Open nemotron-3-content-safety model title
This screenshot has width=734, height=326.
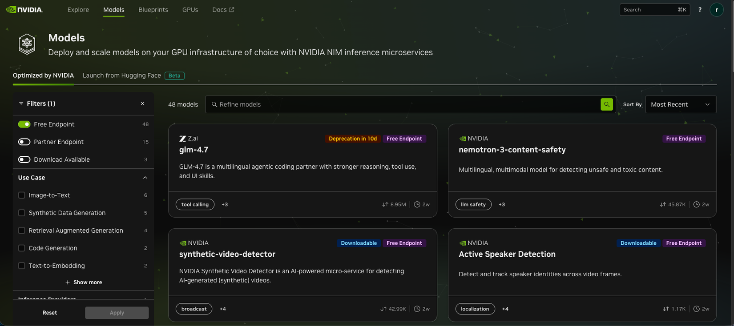pyautogui.click(x=512, y=150)
